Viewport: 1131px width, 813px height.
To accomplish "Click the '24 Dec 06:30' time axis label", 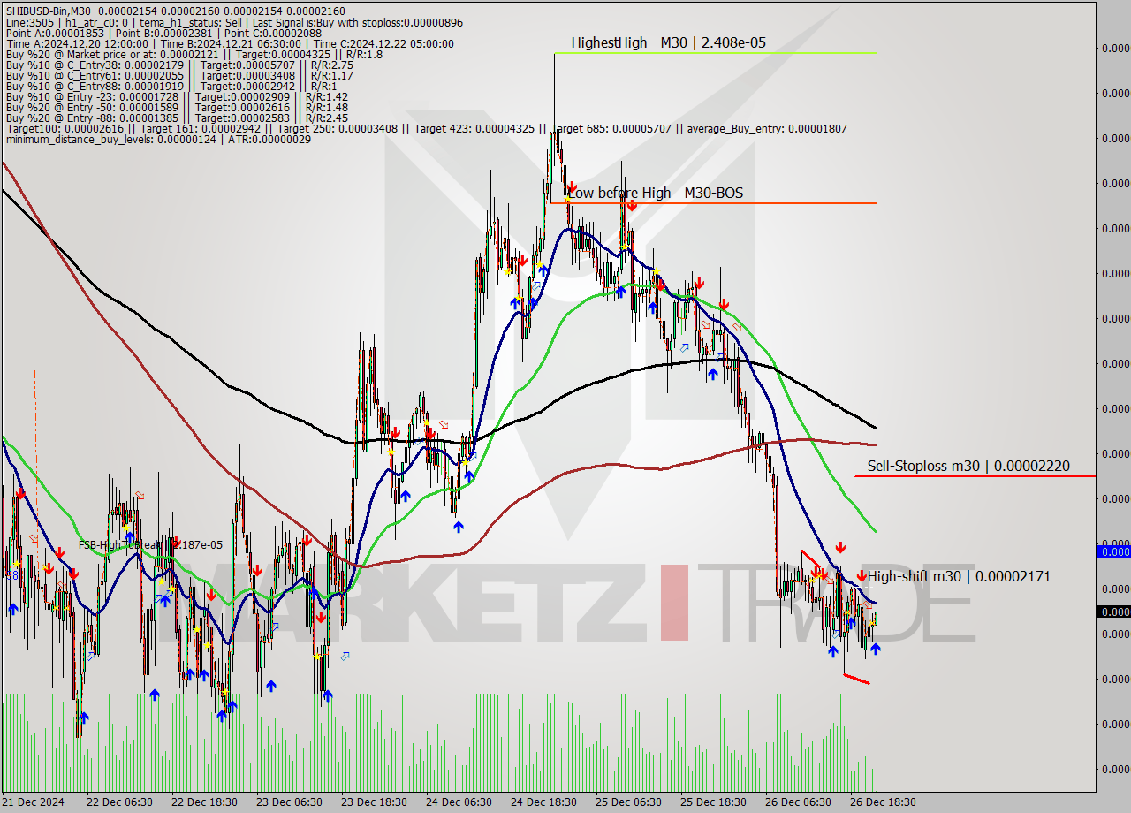I will point(458,802).
